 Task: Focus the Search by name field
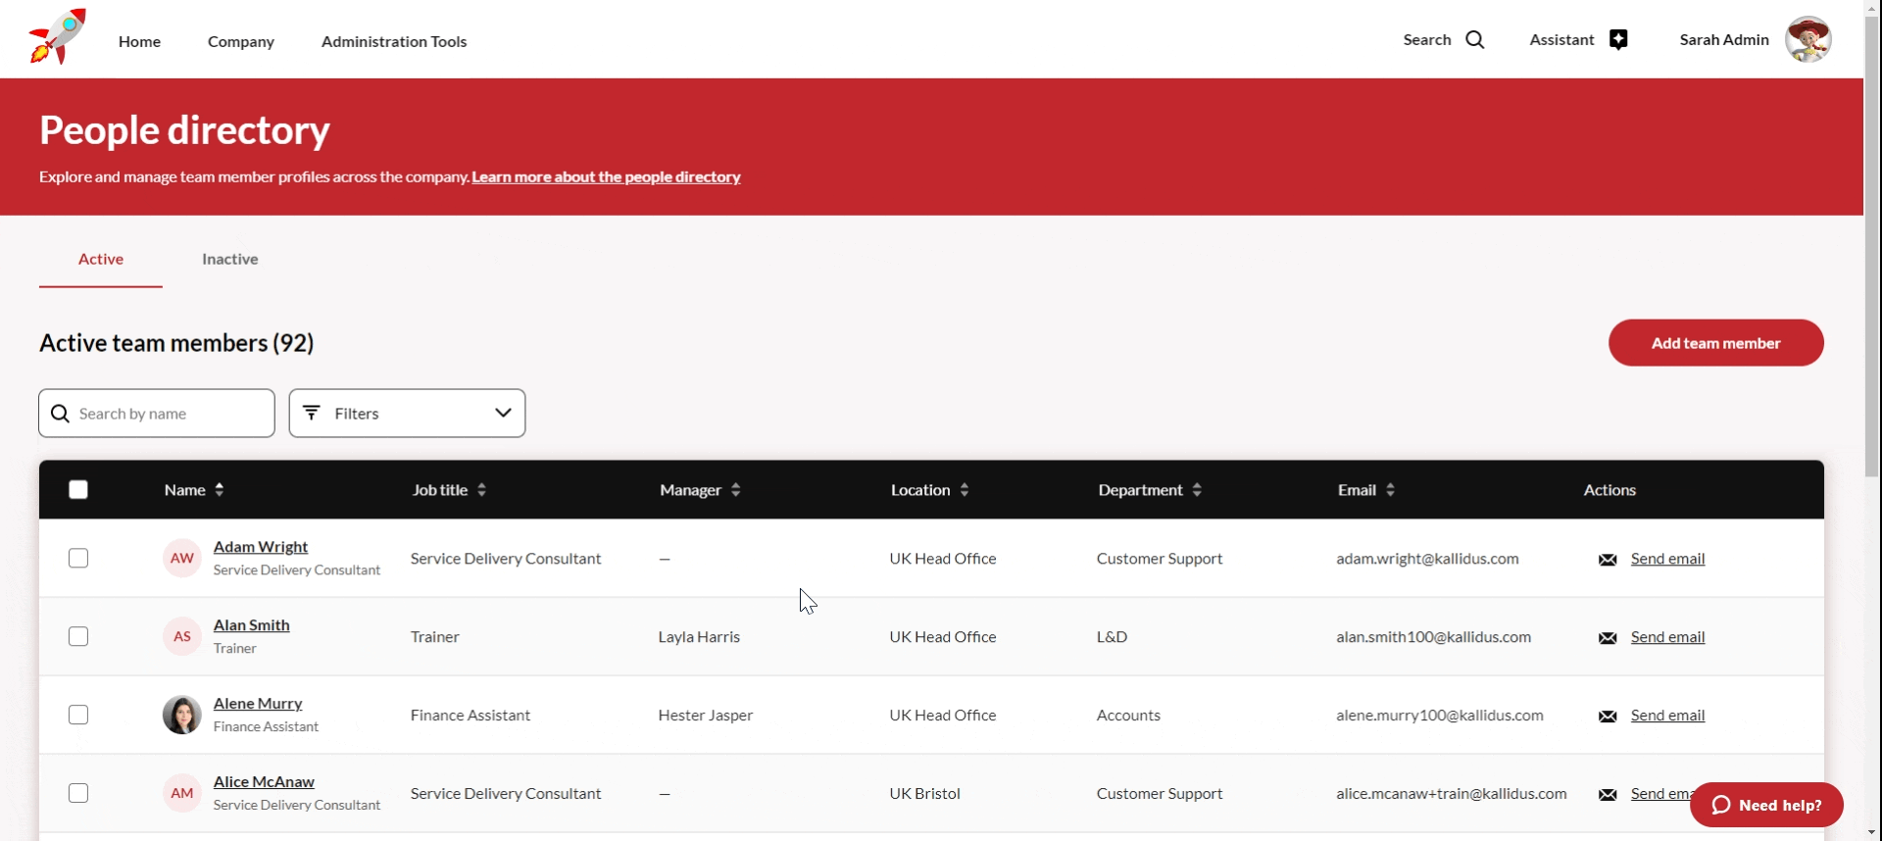pyautogui.click(x=167, y=414)
